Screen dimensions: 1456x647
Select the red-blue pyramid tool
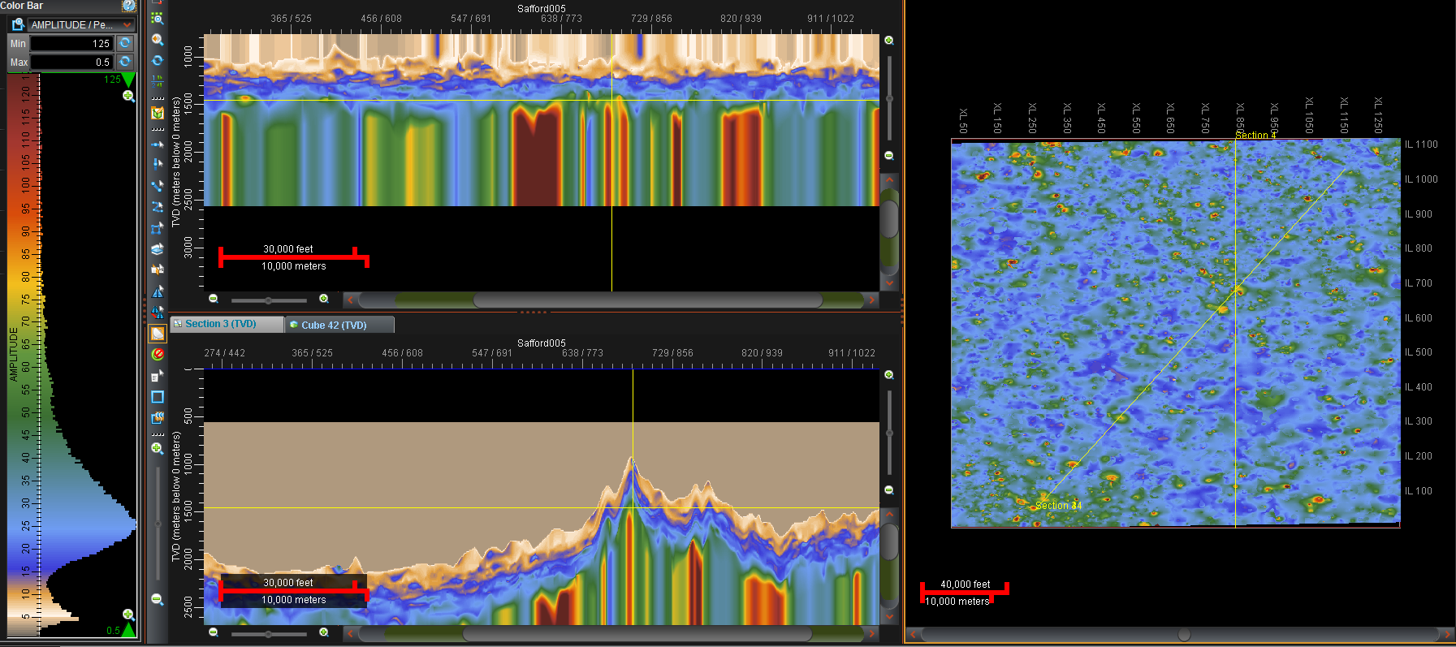tap(158, 312)
